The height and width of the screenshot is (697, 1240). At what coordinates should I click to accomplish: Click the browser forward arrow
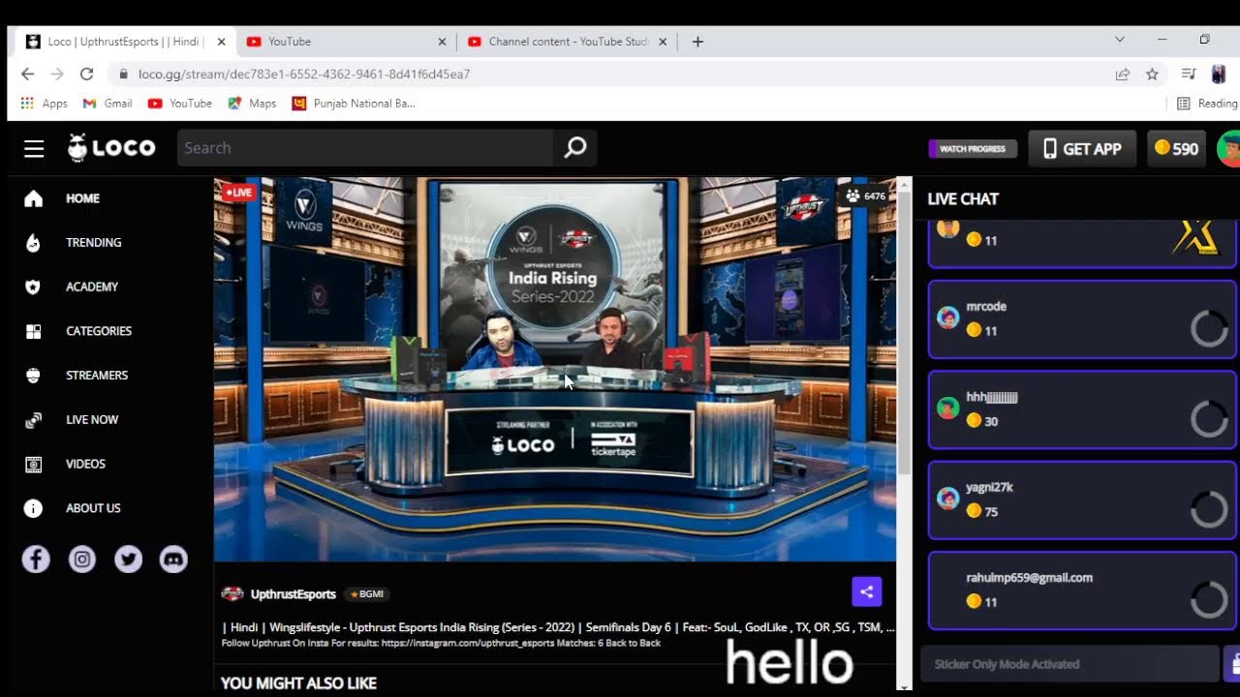(x=57, y=74)
